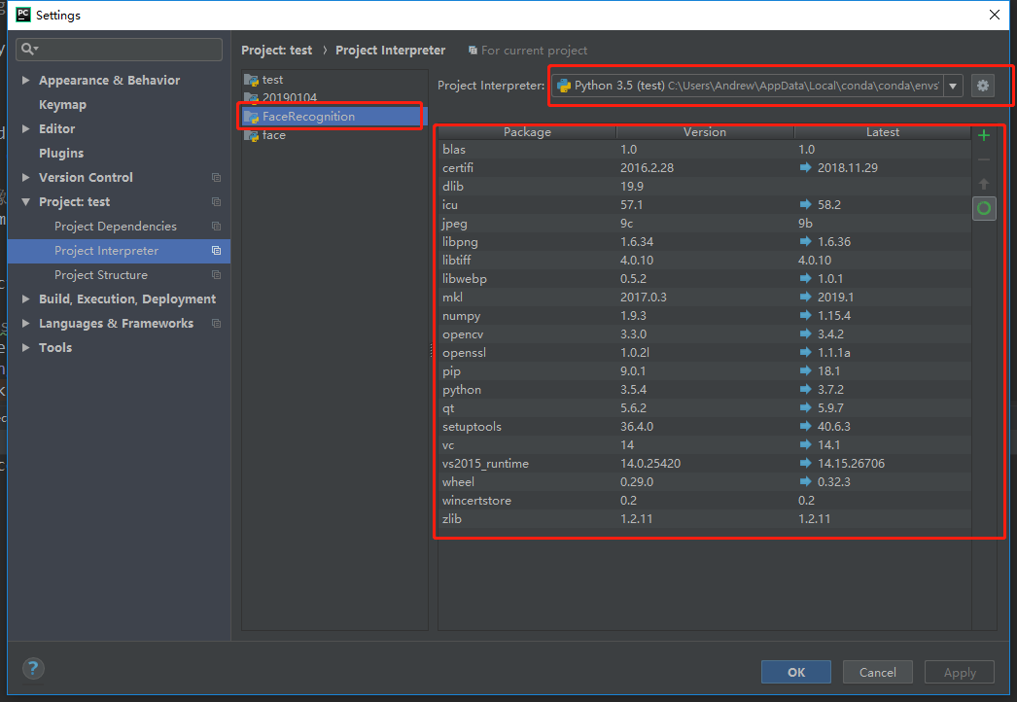Upgrade selected package with the up arrow icon
The height and width of the screenshot is (702, 1017).
click(985, 183)
